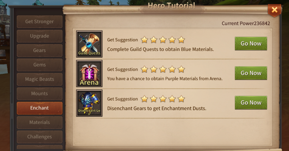289x151 pixels.
Task: Click the Arena suggestion star rating
Action: (163, 69)
